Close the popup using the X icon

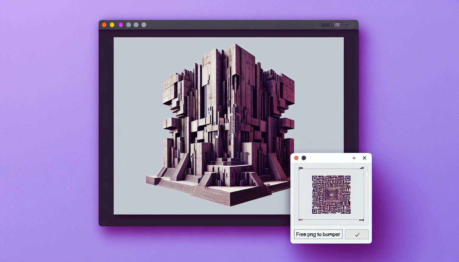[364, 158]
